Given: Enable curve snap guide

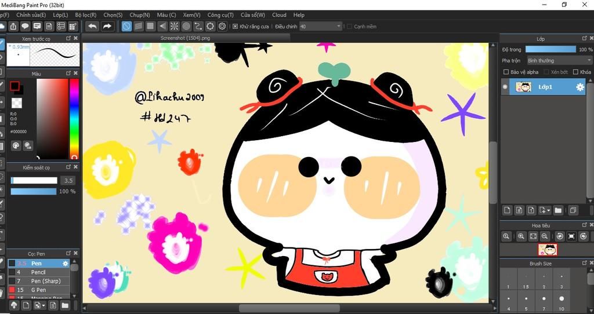Looking at the screenshot, I should click(x=198, y=26).
